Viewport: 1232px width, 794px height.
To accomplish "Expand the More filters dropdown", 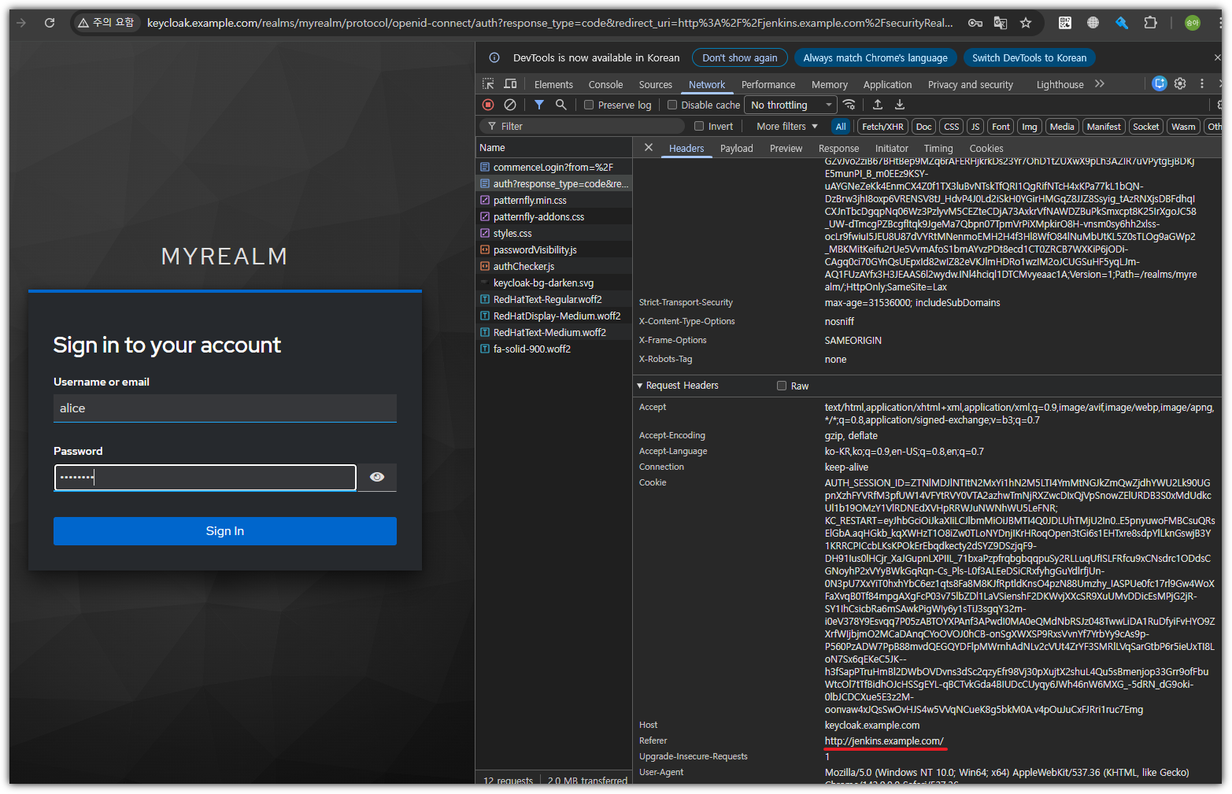I will [x=787, y=126].
